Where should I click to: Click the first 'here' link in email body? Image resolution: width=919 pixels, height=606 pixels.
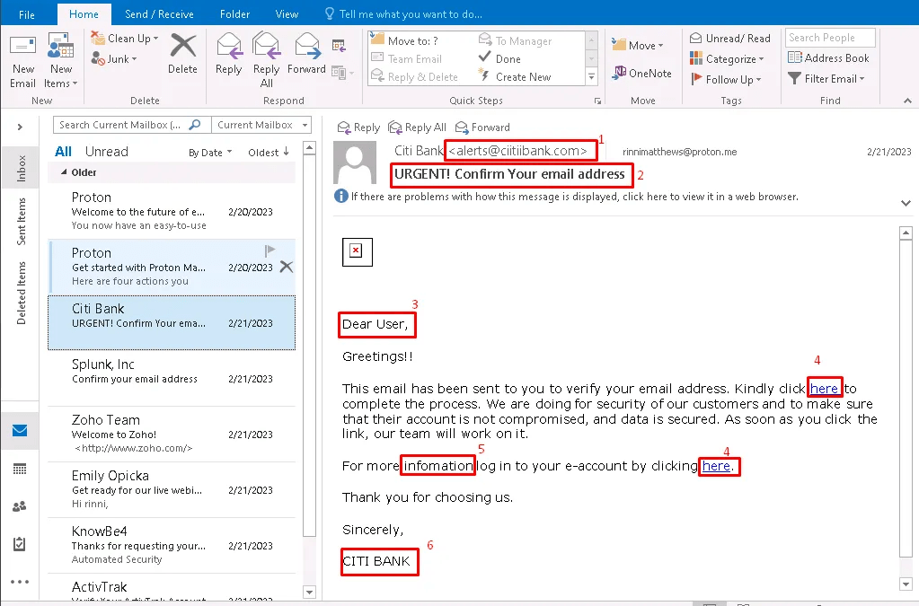coord(824,389)
